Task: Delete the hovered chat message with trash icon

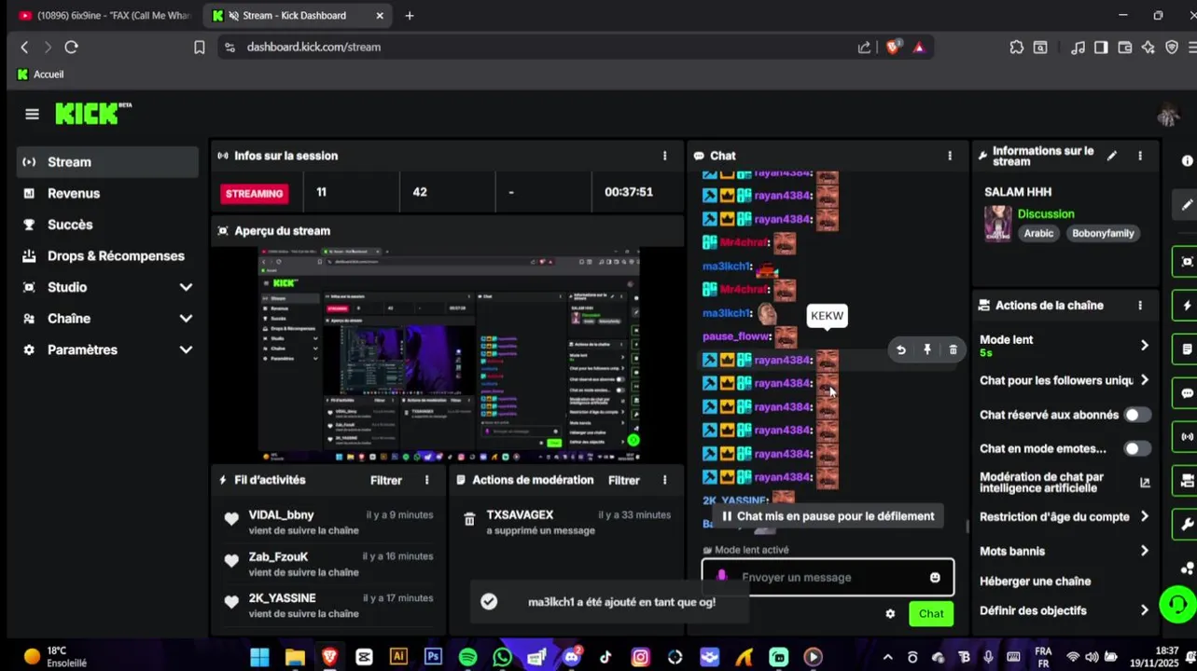Action: click(953, 349)
